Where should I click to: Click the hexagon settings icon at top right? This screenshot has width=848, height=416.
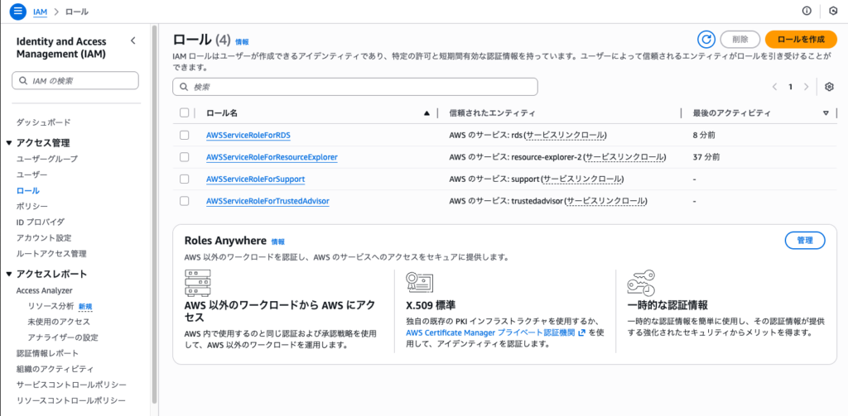(x=833, y=12)
